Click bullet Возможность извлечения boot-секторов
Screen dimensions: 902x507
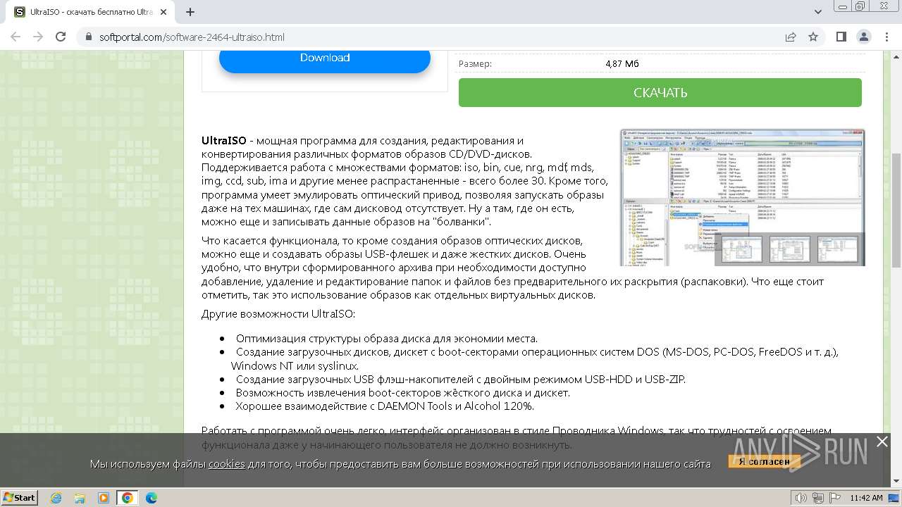tap(403, 393)
